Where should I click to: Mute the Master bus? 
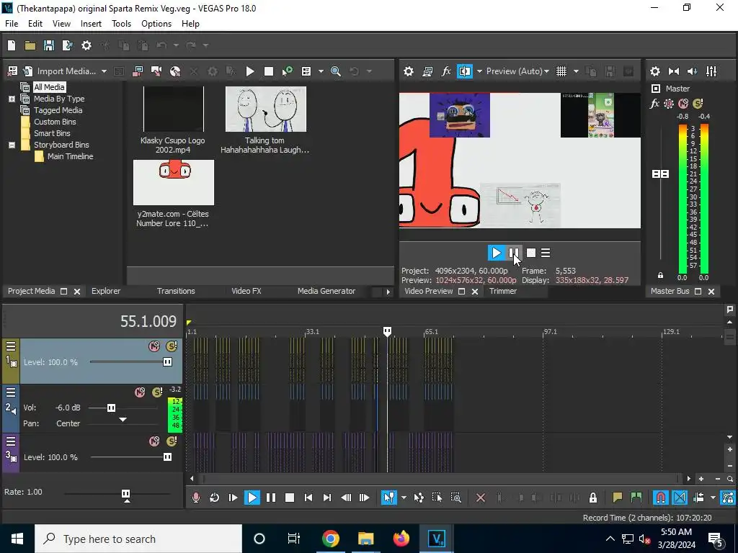tap(683, 104)
